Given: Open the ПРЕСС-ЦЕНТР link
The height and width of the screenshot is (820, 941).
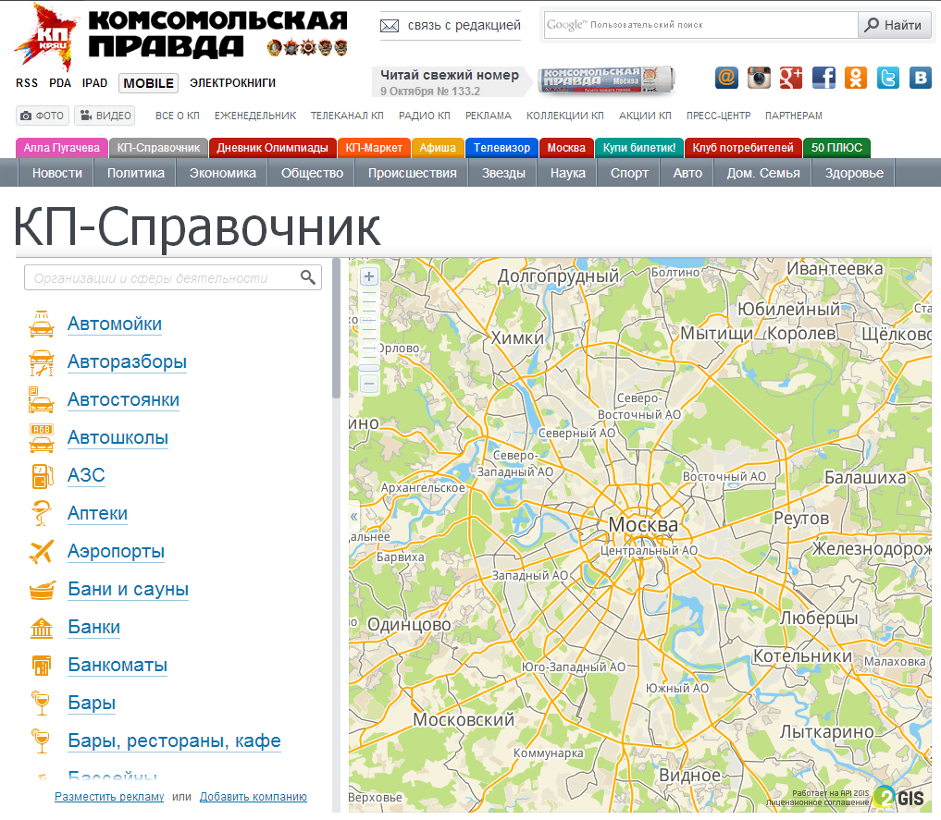Looking at the screenshot, I should (718, 116).
